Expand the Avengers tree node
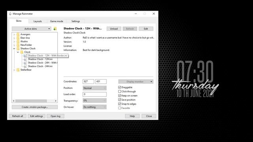The width and height of the screenshot is (253, 142). pyautogui.click(x=14, y=34)
